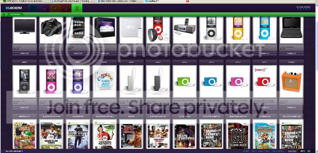Click the Lockerz logo in header
Image resolution: width=318 pixels, height=153 pixels.
point(14,8)
